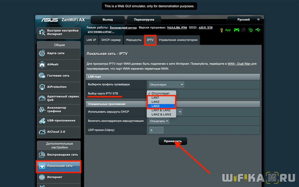Open AiCloud 2.0 sidebar section
Viewport: 299px width, 187px height.
pyautogui.click(x=58, y=132)
